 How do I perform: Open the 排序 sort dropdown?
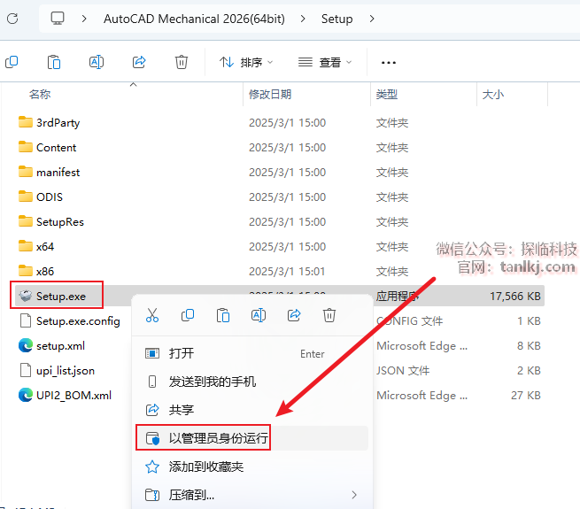click(x=246, y=62)
